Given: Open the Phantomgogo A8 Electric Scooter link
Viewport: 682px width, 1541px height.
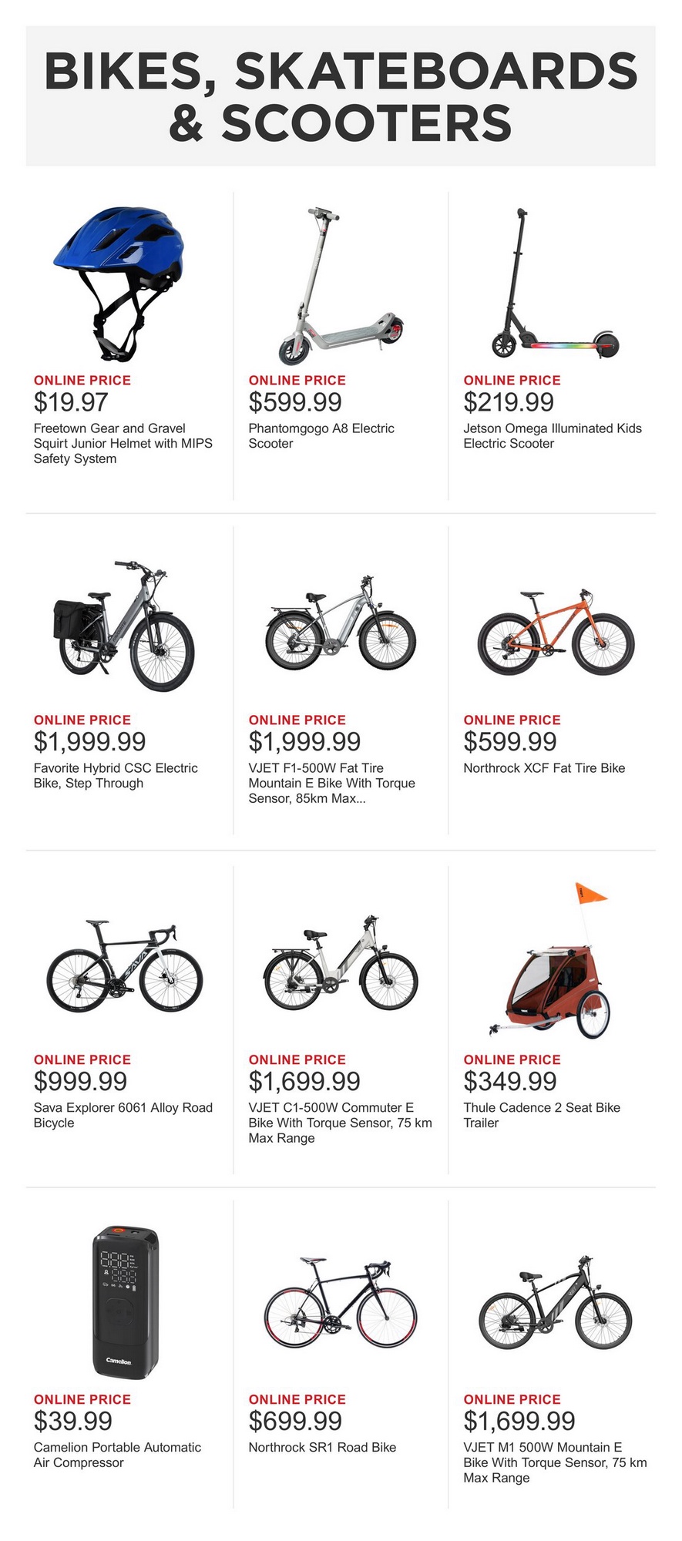Looking at the screenshot, I should tap(321, 436).
